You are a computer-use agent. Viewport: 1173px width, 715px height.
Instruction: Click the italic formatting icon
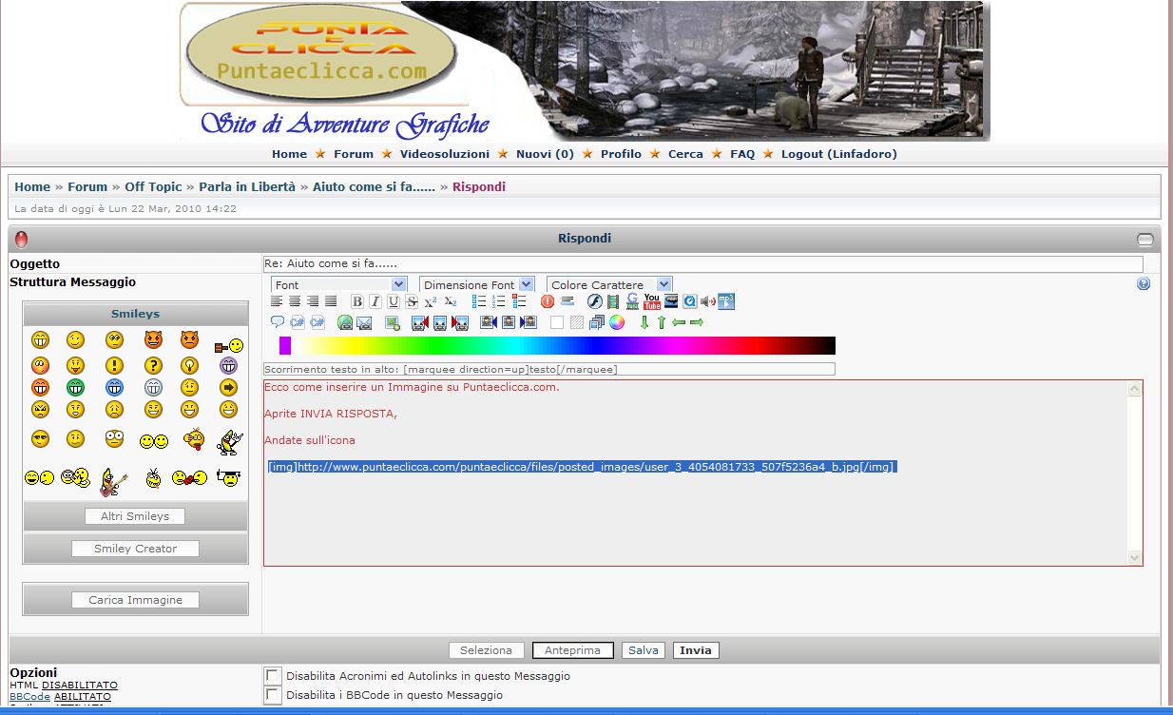coord(375,301)
